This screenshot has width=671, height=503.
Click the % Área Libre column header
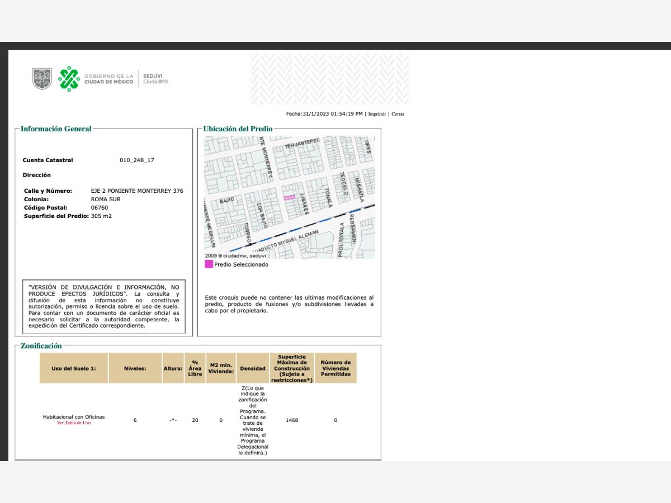[195, 368]
